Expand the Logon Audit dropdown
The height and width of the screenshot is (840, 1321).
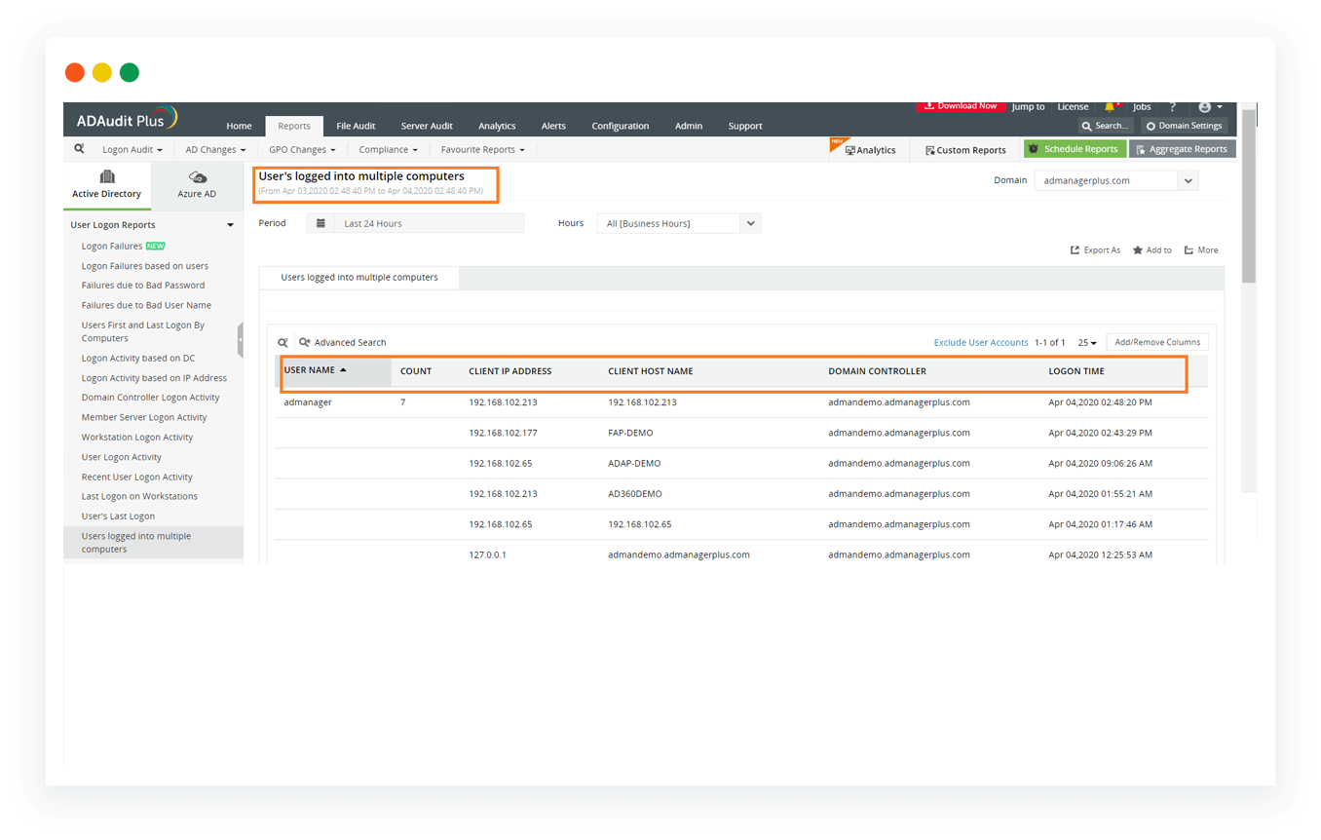coord(132,149)
